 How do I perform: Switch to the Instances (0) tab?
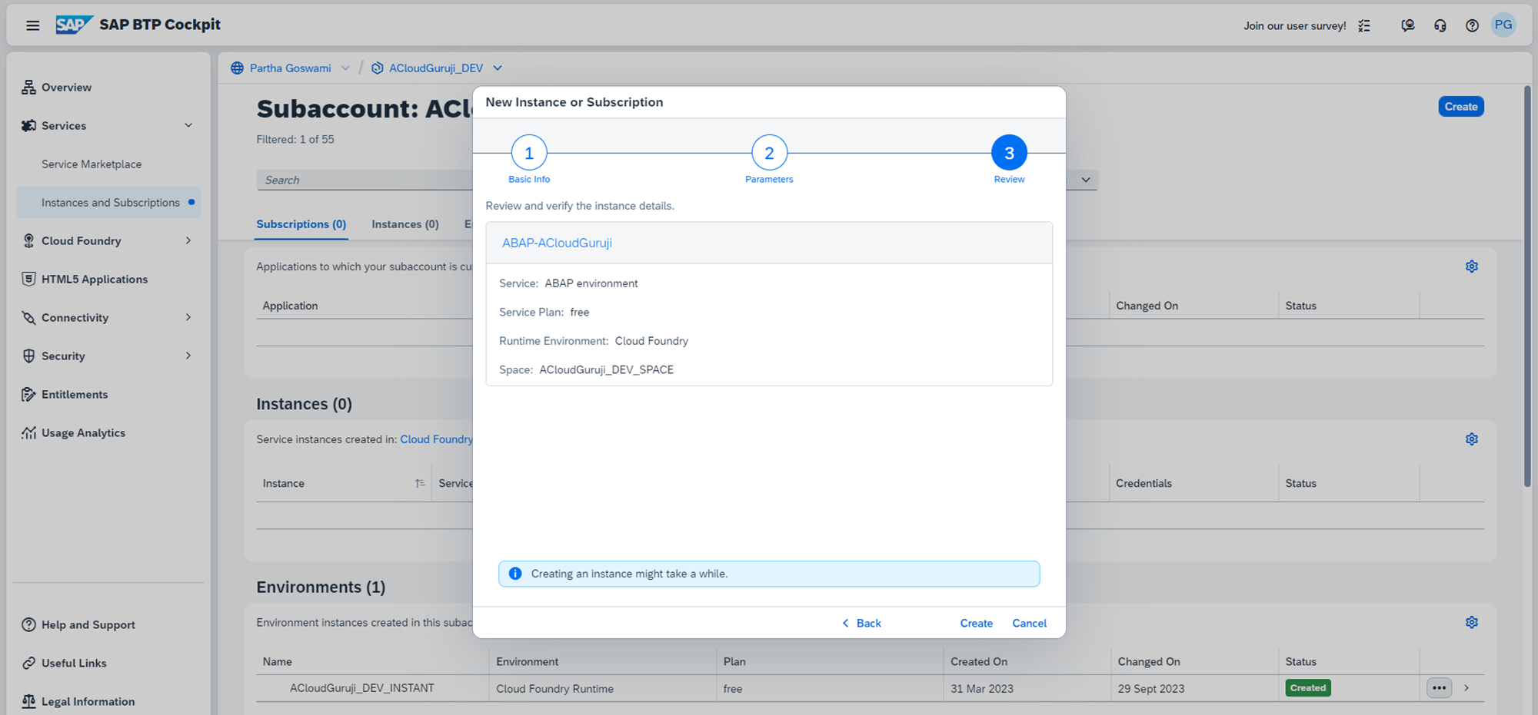point(404,224)
